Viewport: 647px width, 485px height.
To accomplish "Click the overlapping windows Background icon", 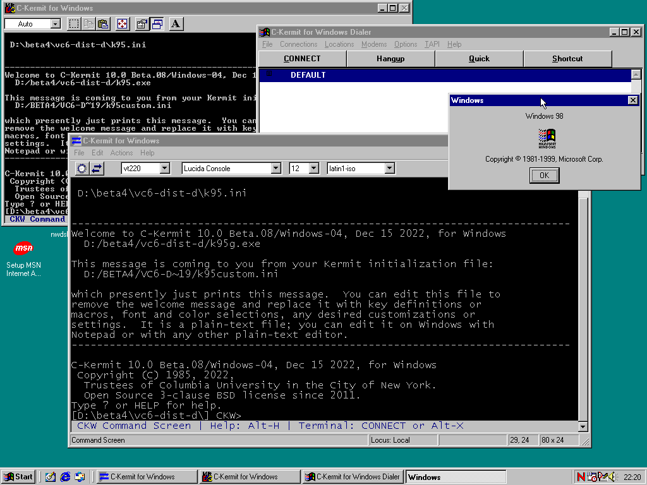I will pos(157,24).
